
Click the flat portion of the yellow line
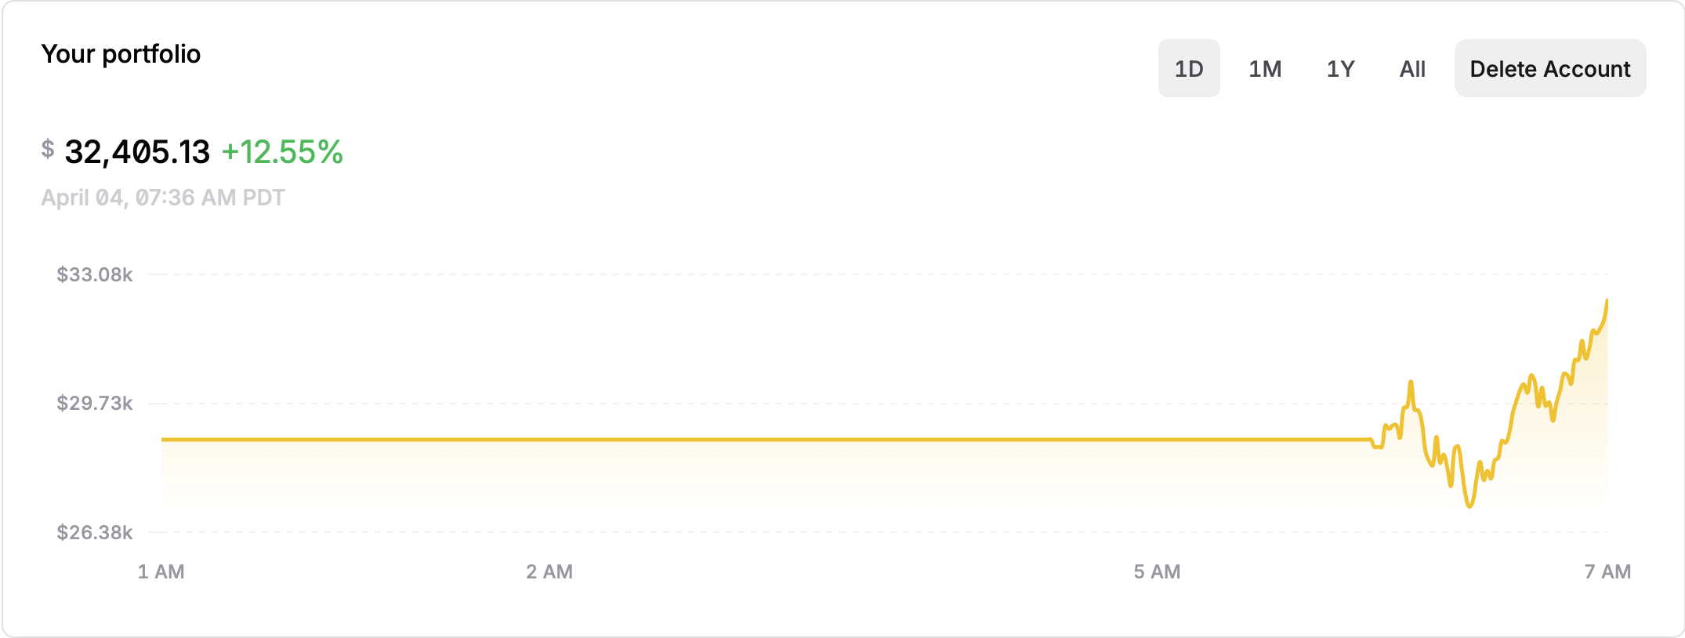click(x=766, y=440)
